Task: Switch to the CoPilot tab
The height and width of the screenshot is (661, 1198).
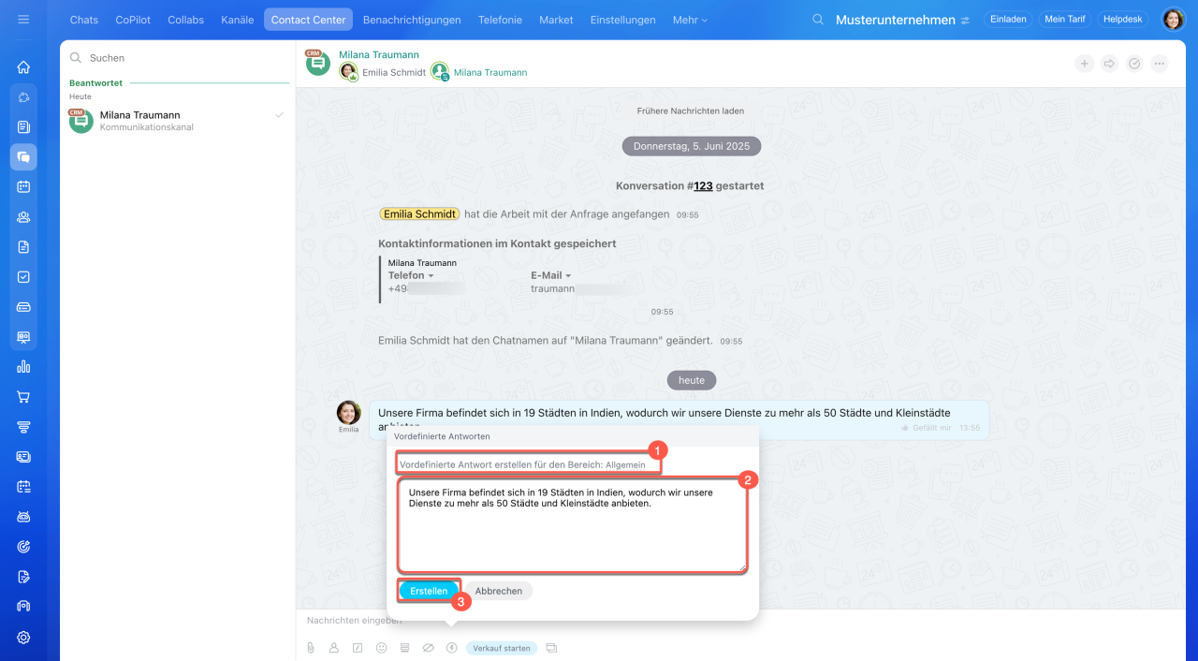Action: [x=133, y=20]
